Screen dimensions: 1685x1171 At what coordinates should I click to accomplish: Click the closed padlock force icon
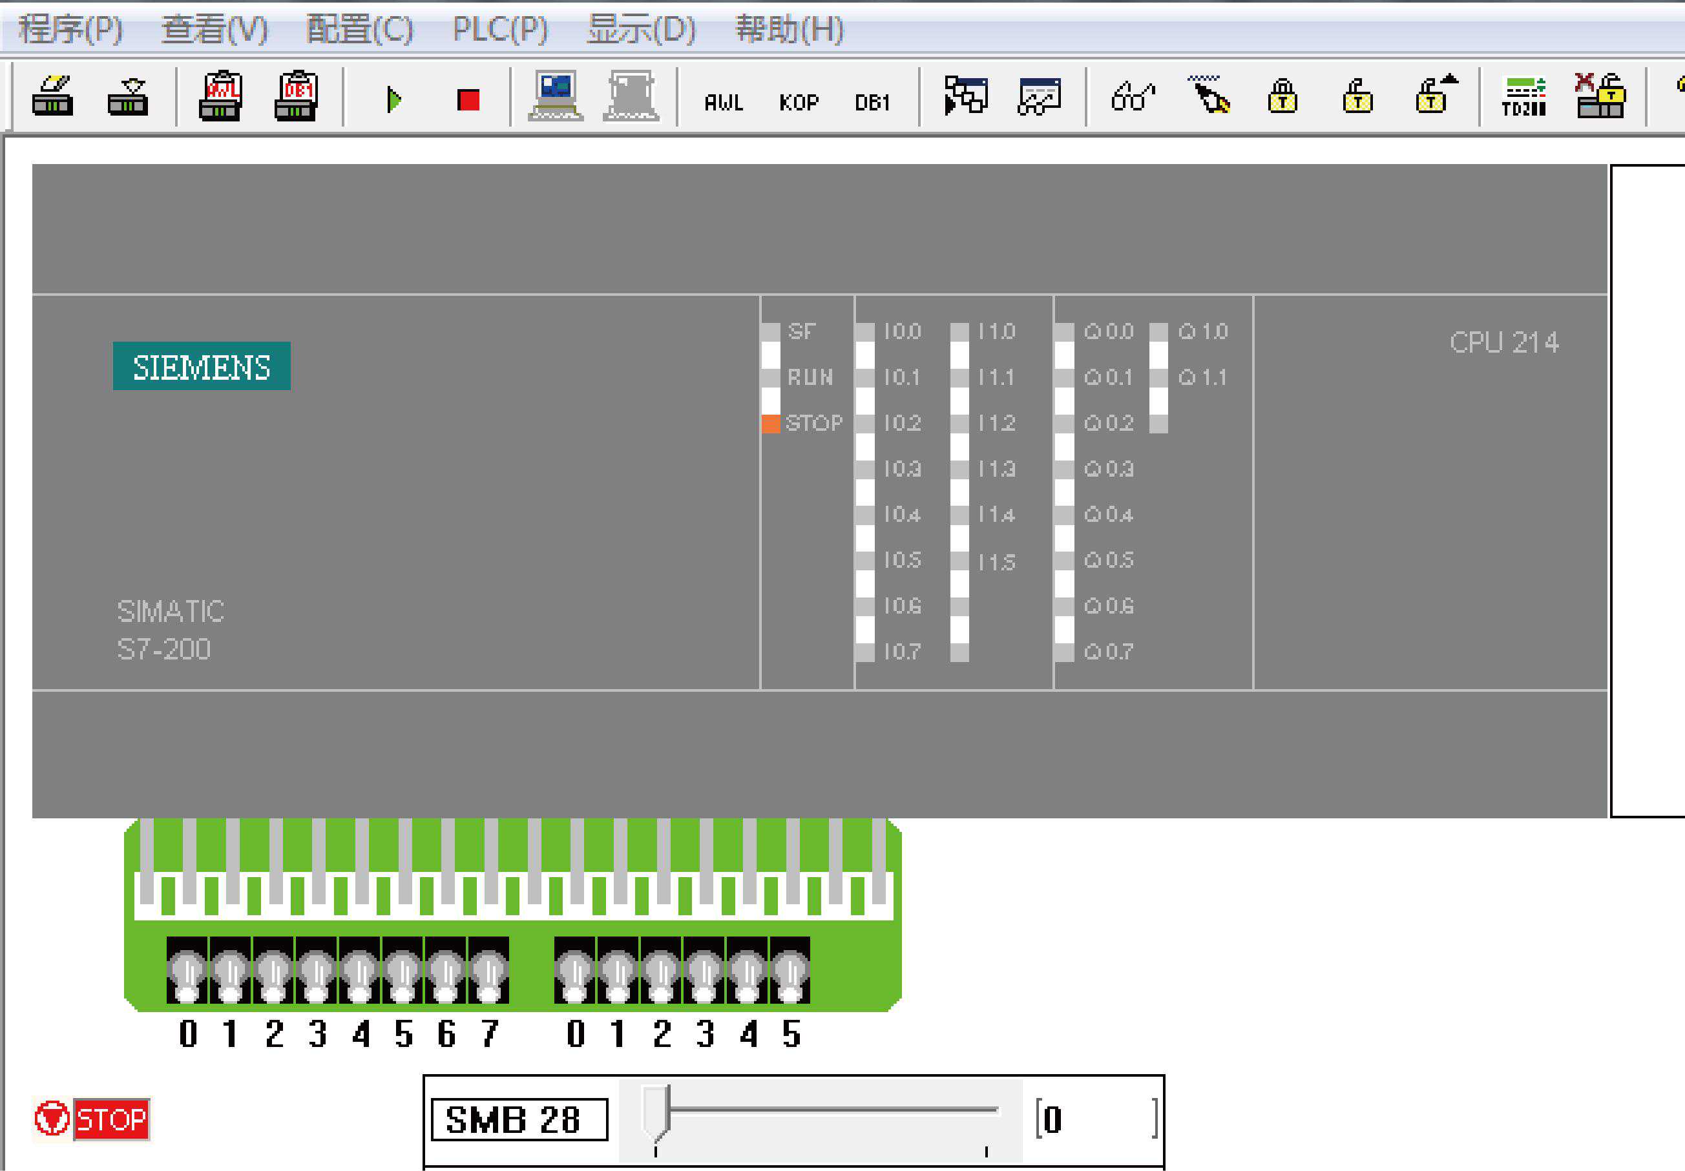pos(1283,96)
